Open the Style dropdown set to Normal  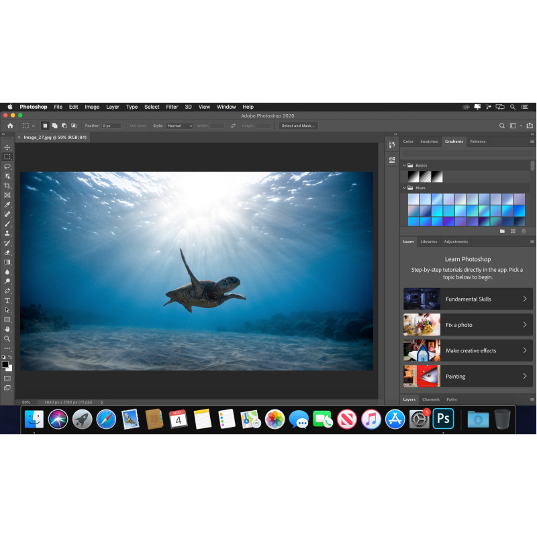179,126
